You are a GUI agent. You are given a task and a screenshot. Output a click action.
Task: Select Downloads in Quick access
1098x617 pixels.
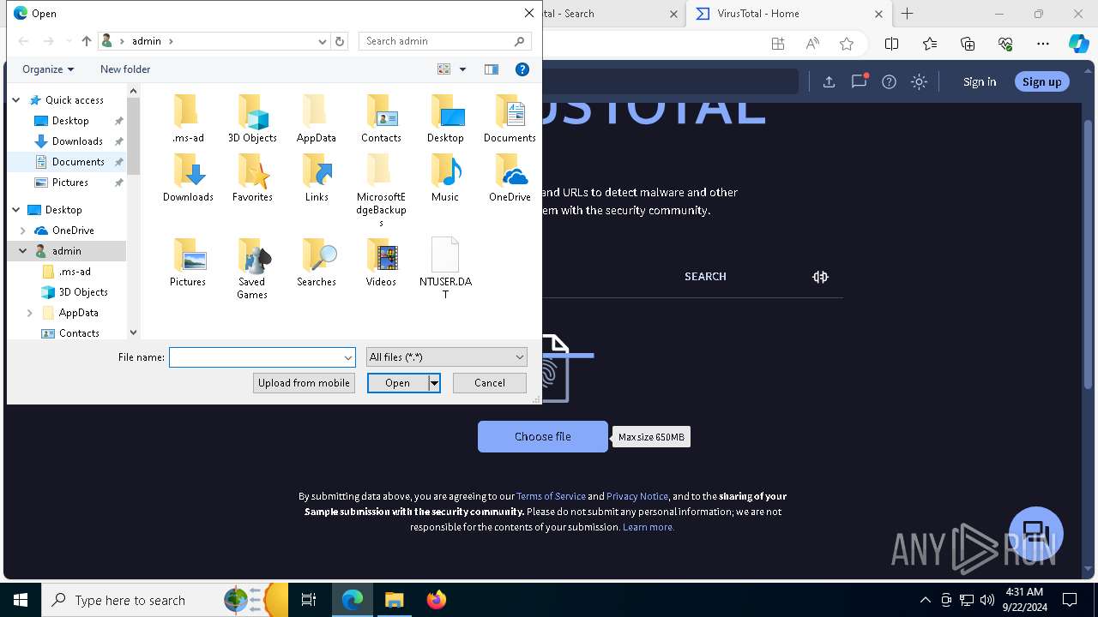coord(77,141)
